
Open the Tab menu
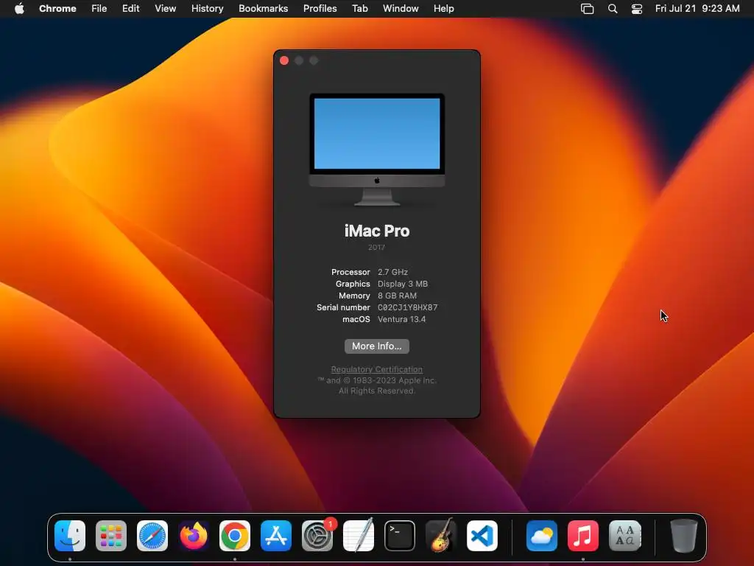[359, 9]
